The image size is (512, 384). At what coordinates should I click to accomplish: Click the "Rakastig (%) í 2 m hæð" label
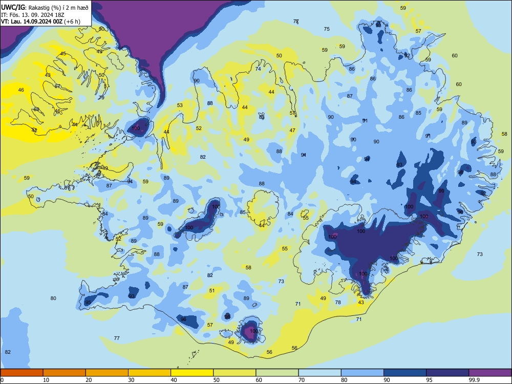[x=59, y=8]
